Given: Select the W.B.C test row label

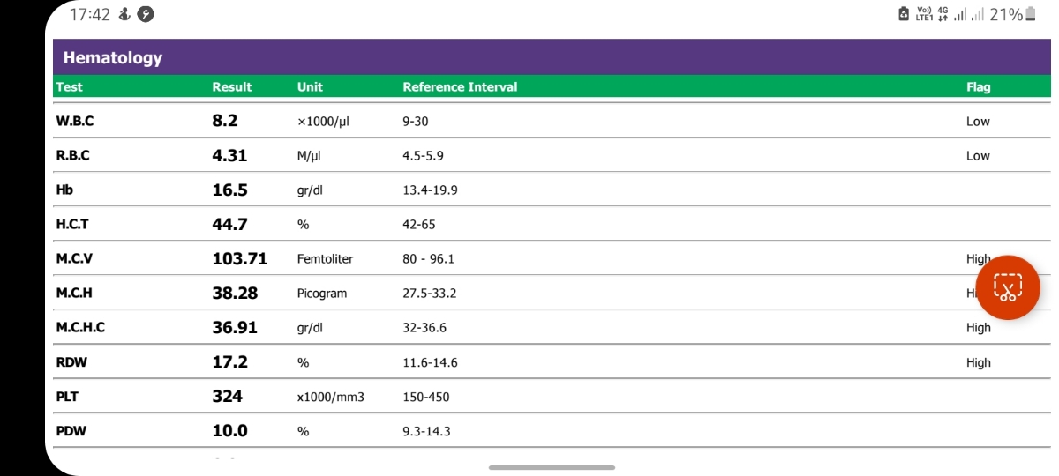Looking at the screenshot, I should pos(74,121).
